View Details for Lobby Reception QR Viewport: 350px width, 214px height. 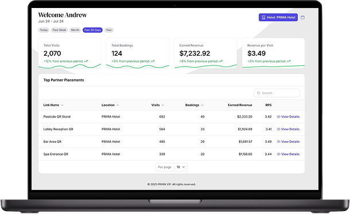288,129
